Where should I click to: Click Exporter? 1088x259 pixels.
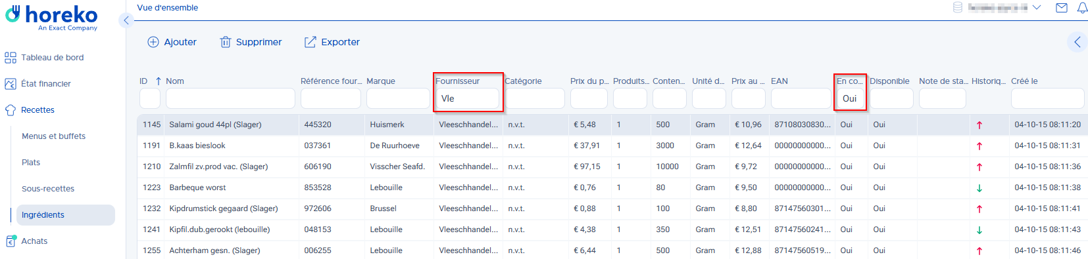(x=332, y=42)
